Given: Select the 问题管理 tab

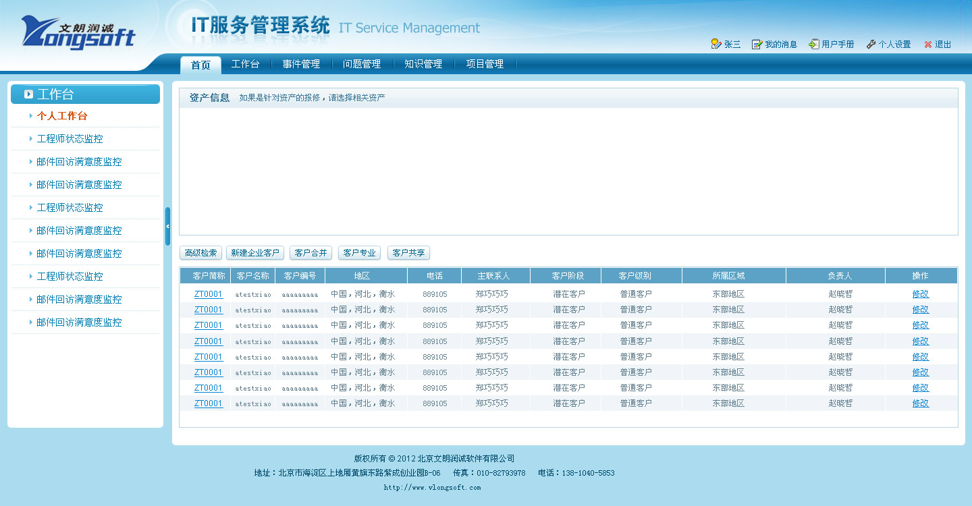Looking at the screenshot, I should [362, 64].
